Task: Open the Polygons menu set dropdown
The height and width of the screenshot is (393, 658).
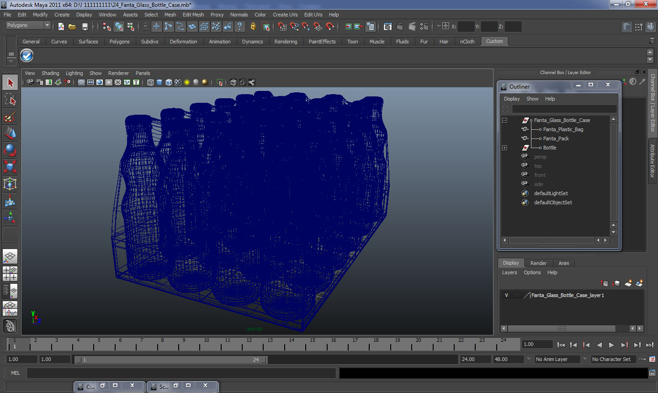Action: tap(27, 25)
